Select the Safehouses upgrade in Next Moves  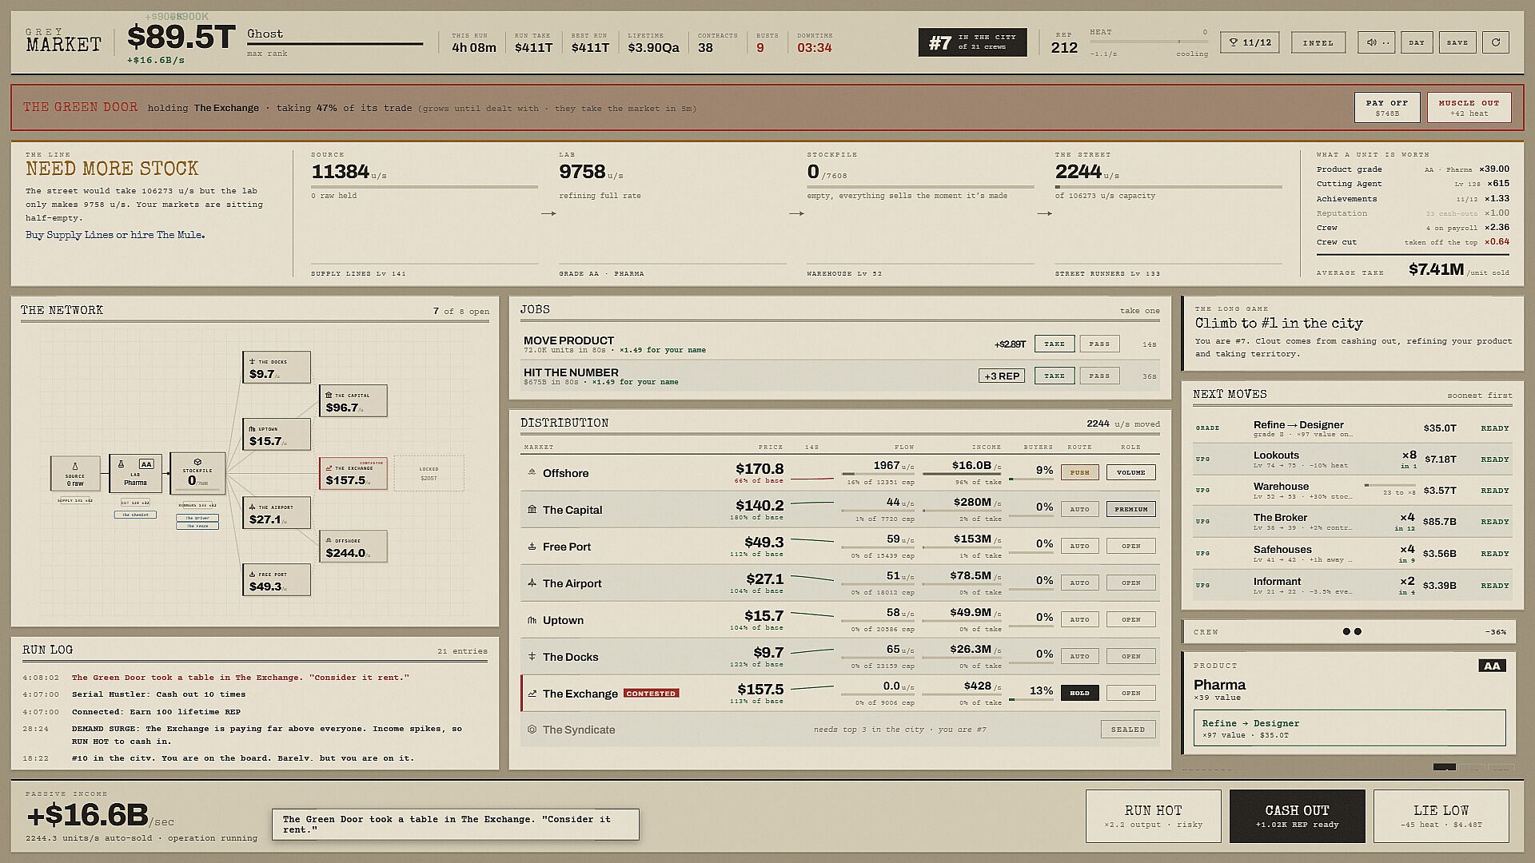point(1352,554)
